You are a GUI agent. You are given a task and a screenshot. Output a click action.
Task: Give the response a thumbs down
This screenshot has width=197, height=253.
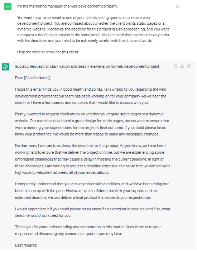point(189,66)
